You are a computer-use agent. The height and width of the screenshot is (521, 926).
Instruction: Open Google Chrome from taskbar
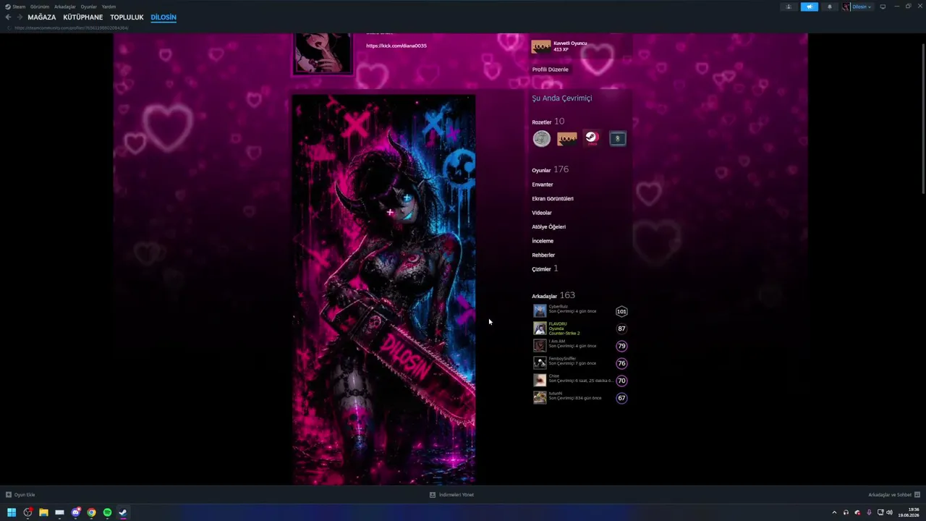pyautogui.click(x=91, y=512)
